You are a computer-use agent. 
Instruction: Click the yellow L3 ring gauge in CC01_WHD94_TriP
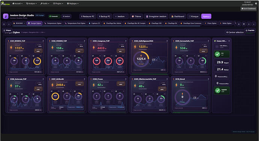pyautogui.click(x=37, y=61)
